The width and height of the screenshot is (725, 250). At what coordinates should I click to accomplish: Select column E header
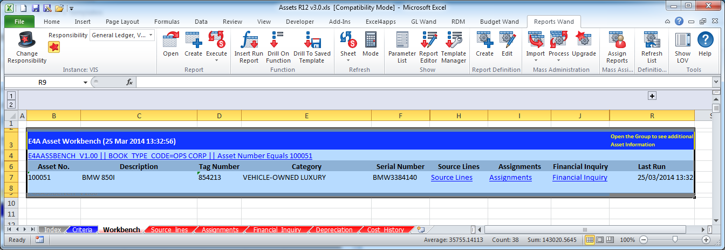click(x=306, y=116)
